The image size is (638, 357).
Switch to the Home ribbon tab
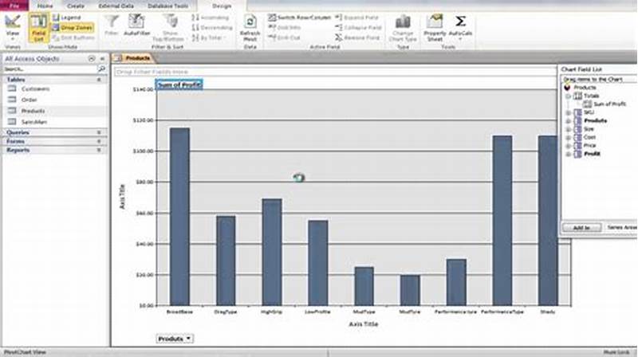point(45,6)
